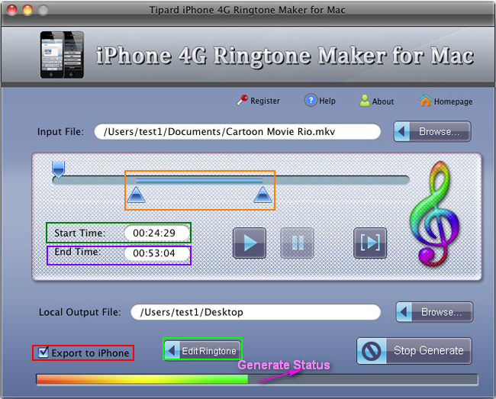Click the Register text link
Screen dimensions: 496x399
click(265, 101)
